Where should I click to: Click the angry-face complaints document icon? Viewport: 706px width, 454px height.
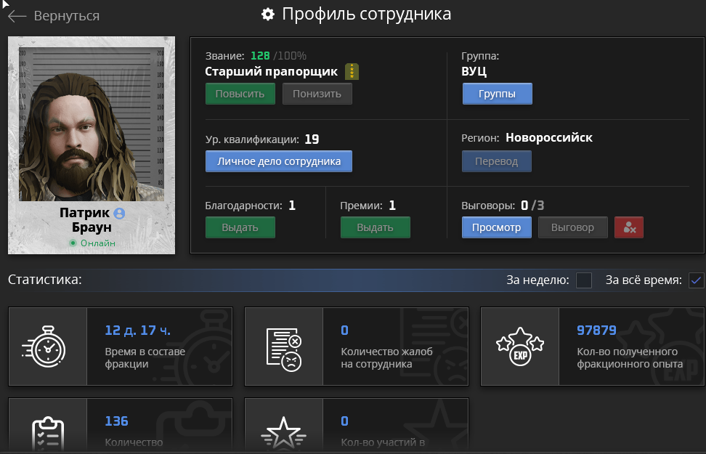(x=284, y=349)
